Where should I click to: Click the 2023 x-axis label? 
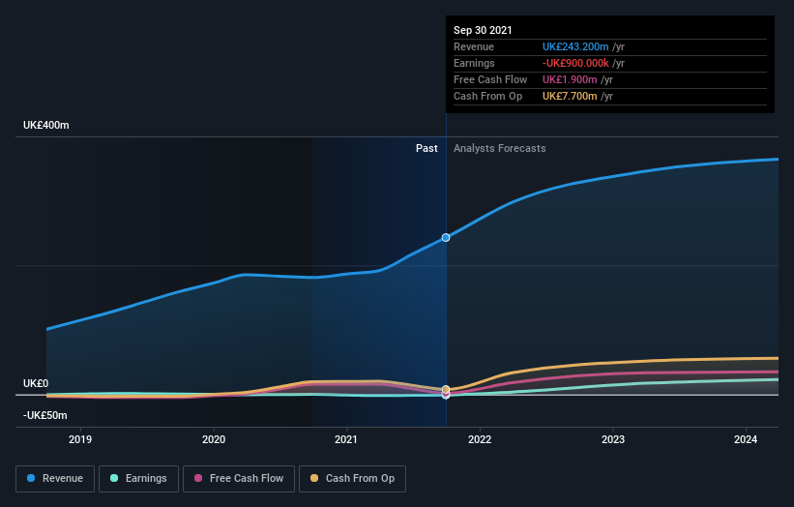613,439
